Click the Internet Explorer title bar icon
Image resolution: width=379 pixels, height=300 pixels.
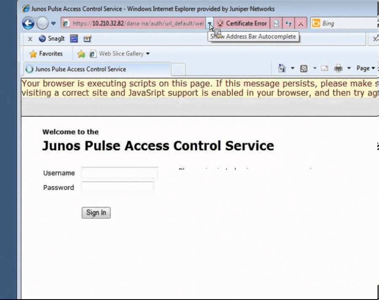26,9
